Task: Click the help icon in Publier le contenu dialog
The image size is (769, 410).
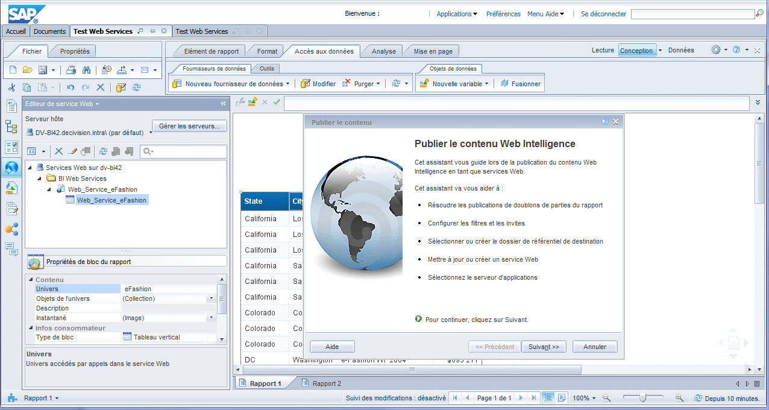Action: (x=605, y=122)
